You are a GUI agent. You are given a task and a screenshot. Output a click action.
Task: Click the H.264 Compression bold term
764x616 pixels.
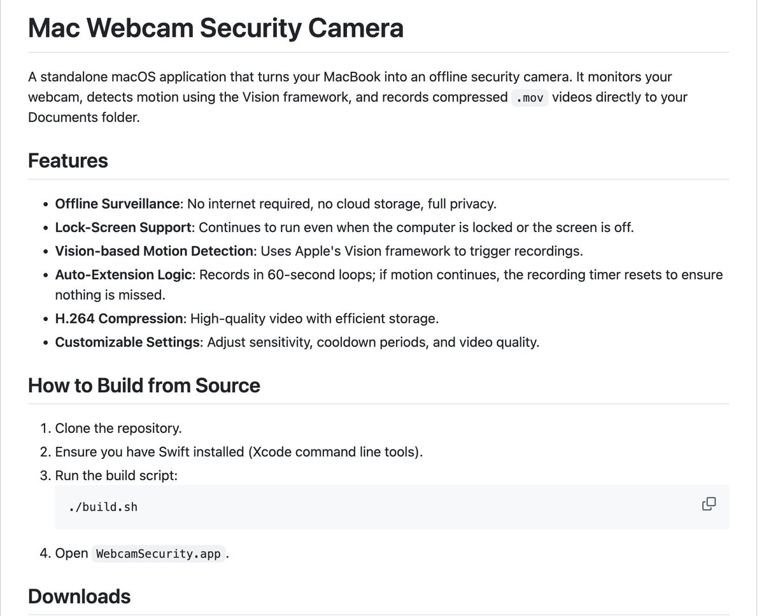pos(119,318)
